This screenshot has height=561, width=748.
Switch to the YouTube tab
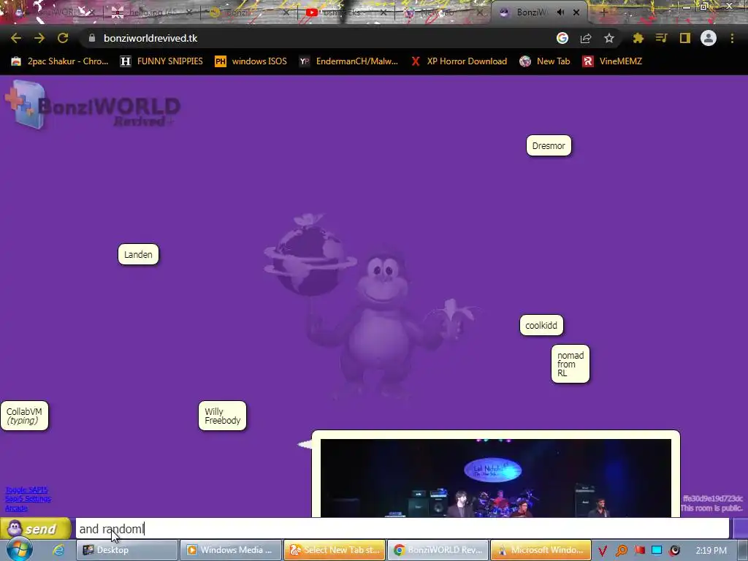[x=346, y=12]
